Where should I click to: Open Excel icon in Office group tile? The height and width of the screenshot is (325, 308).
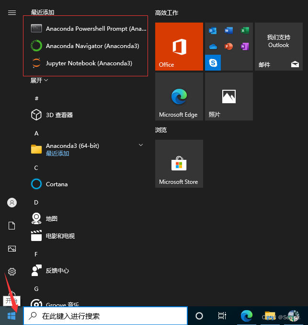pos(245,30)
